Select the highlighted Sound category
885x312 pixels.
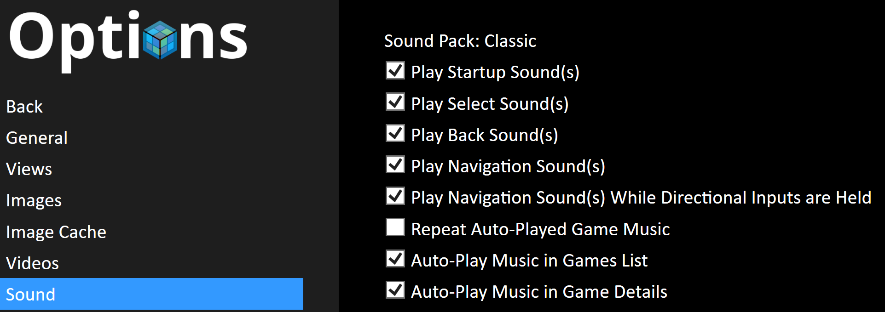(151, 294)
